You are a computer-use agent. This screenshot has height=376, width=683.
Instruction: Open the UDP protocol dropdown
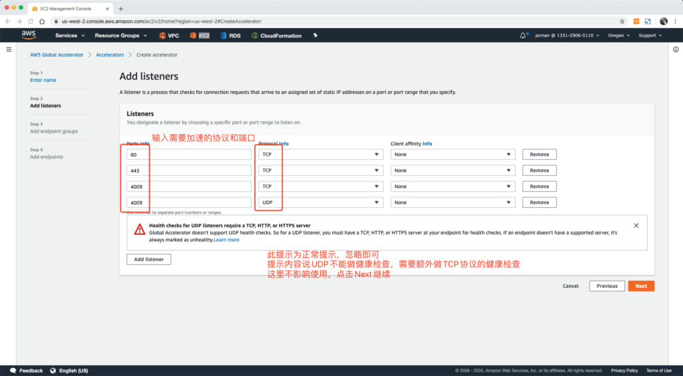pyautogui.click(x=319, y=203)
